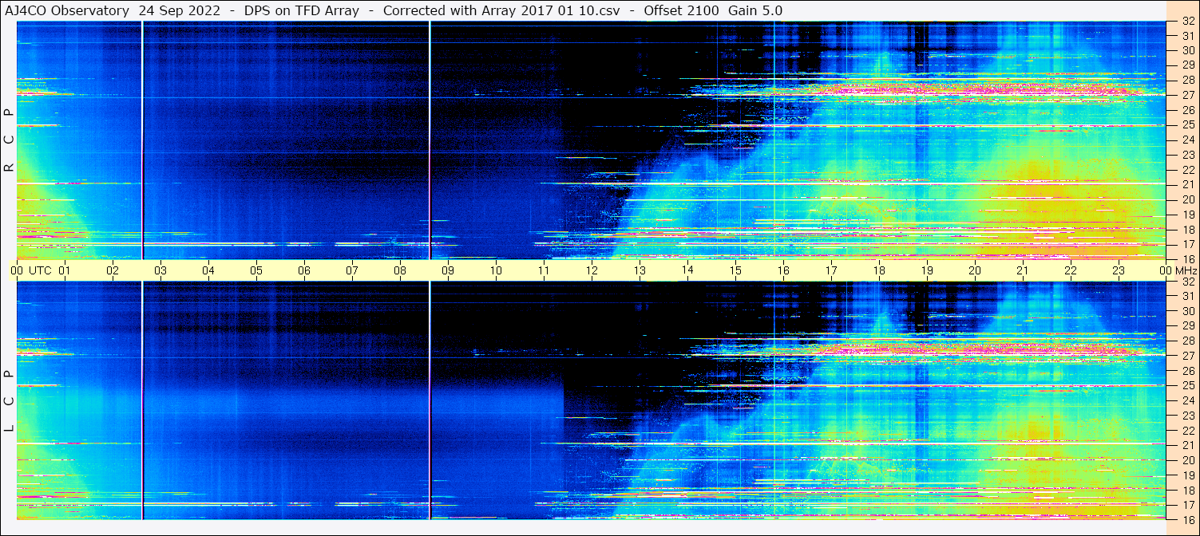The width and height of the screenshot is (1200, 536).
Task: Click the 21 hour tick on the UTC axis
Action: (x=1023, y=270)
